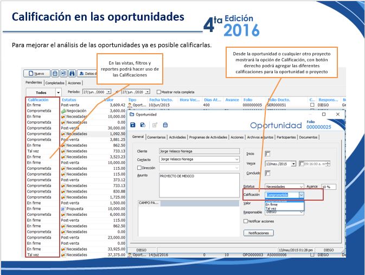Click the Save and new icon in the Oportunidad toolbar
This screenshot has height=275, width=365.
point(143,125)
